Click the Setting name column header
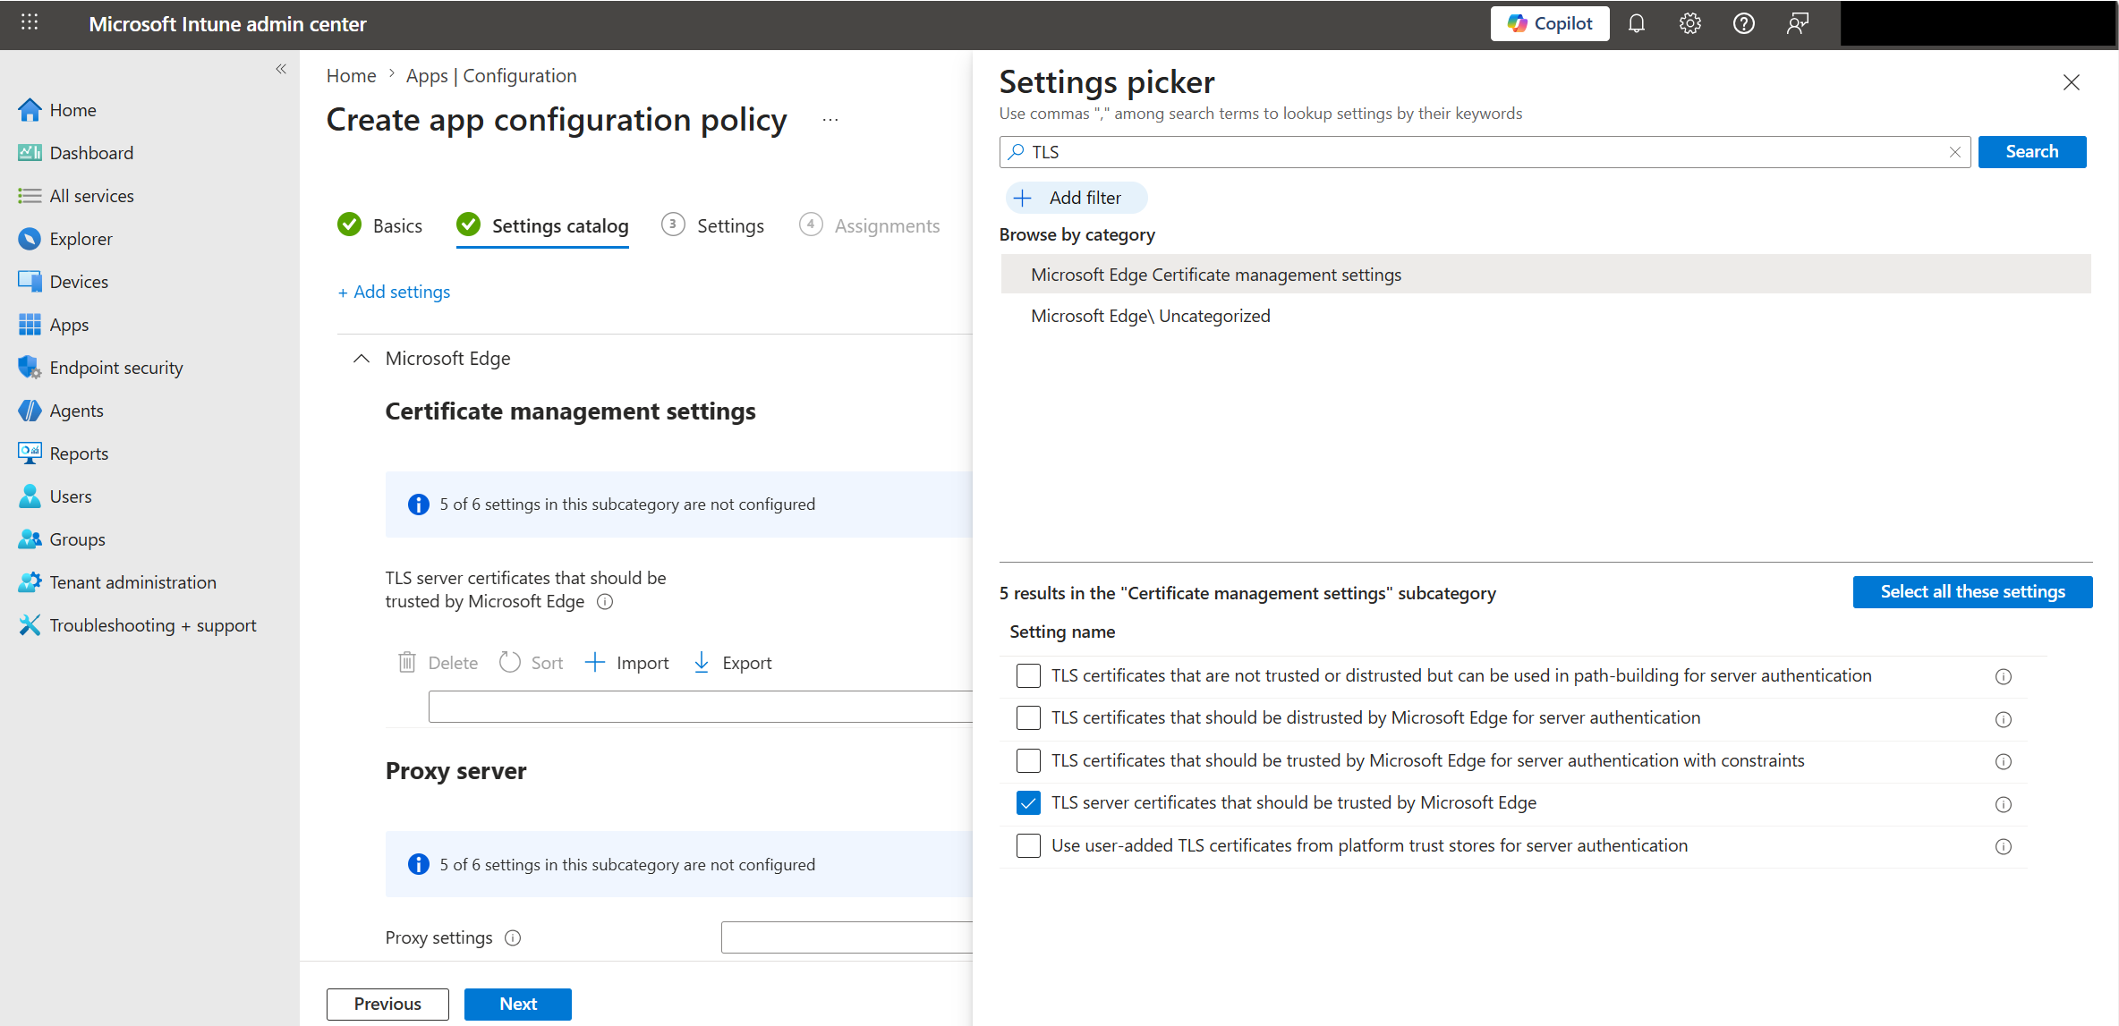The image size is (2119, 1026). [1062, 632]
